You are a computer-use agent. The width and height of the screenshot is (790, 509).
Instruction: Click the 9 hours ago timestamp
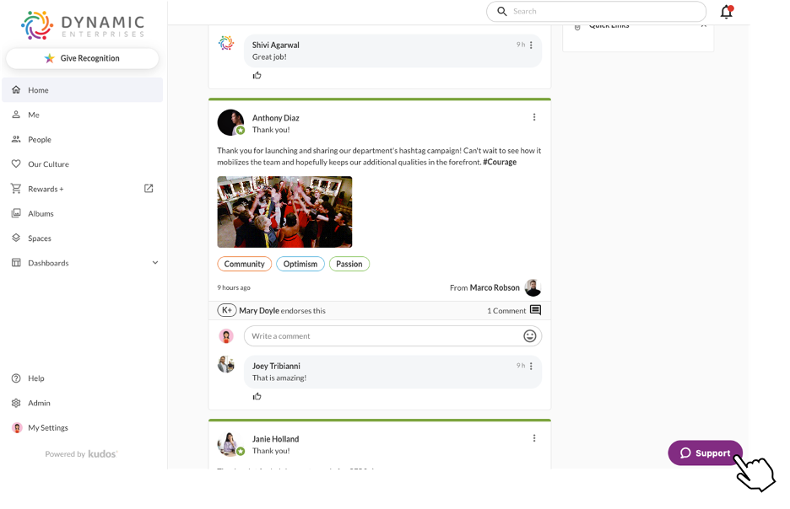click(234, 287)
